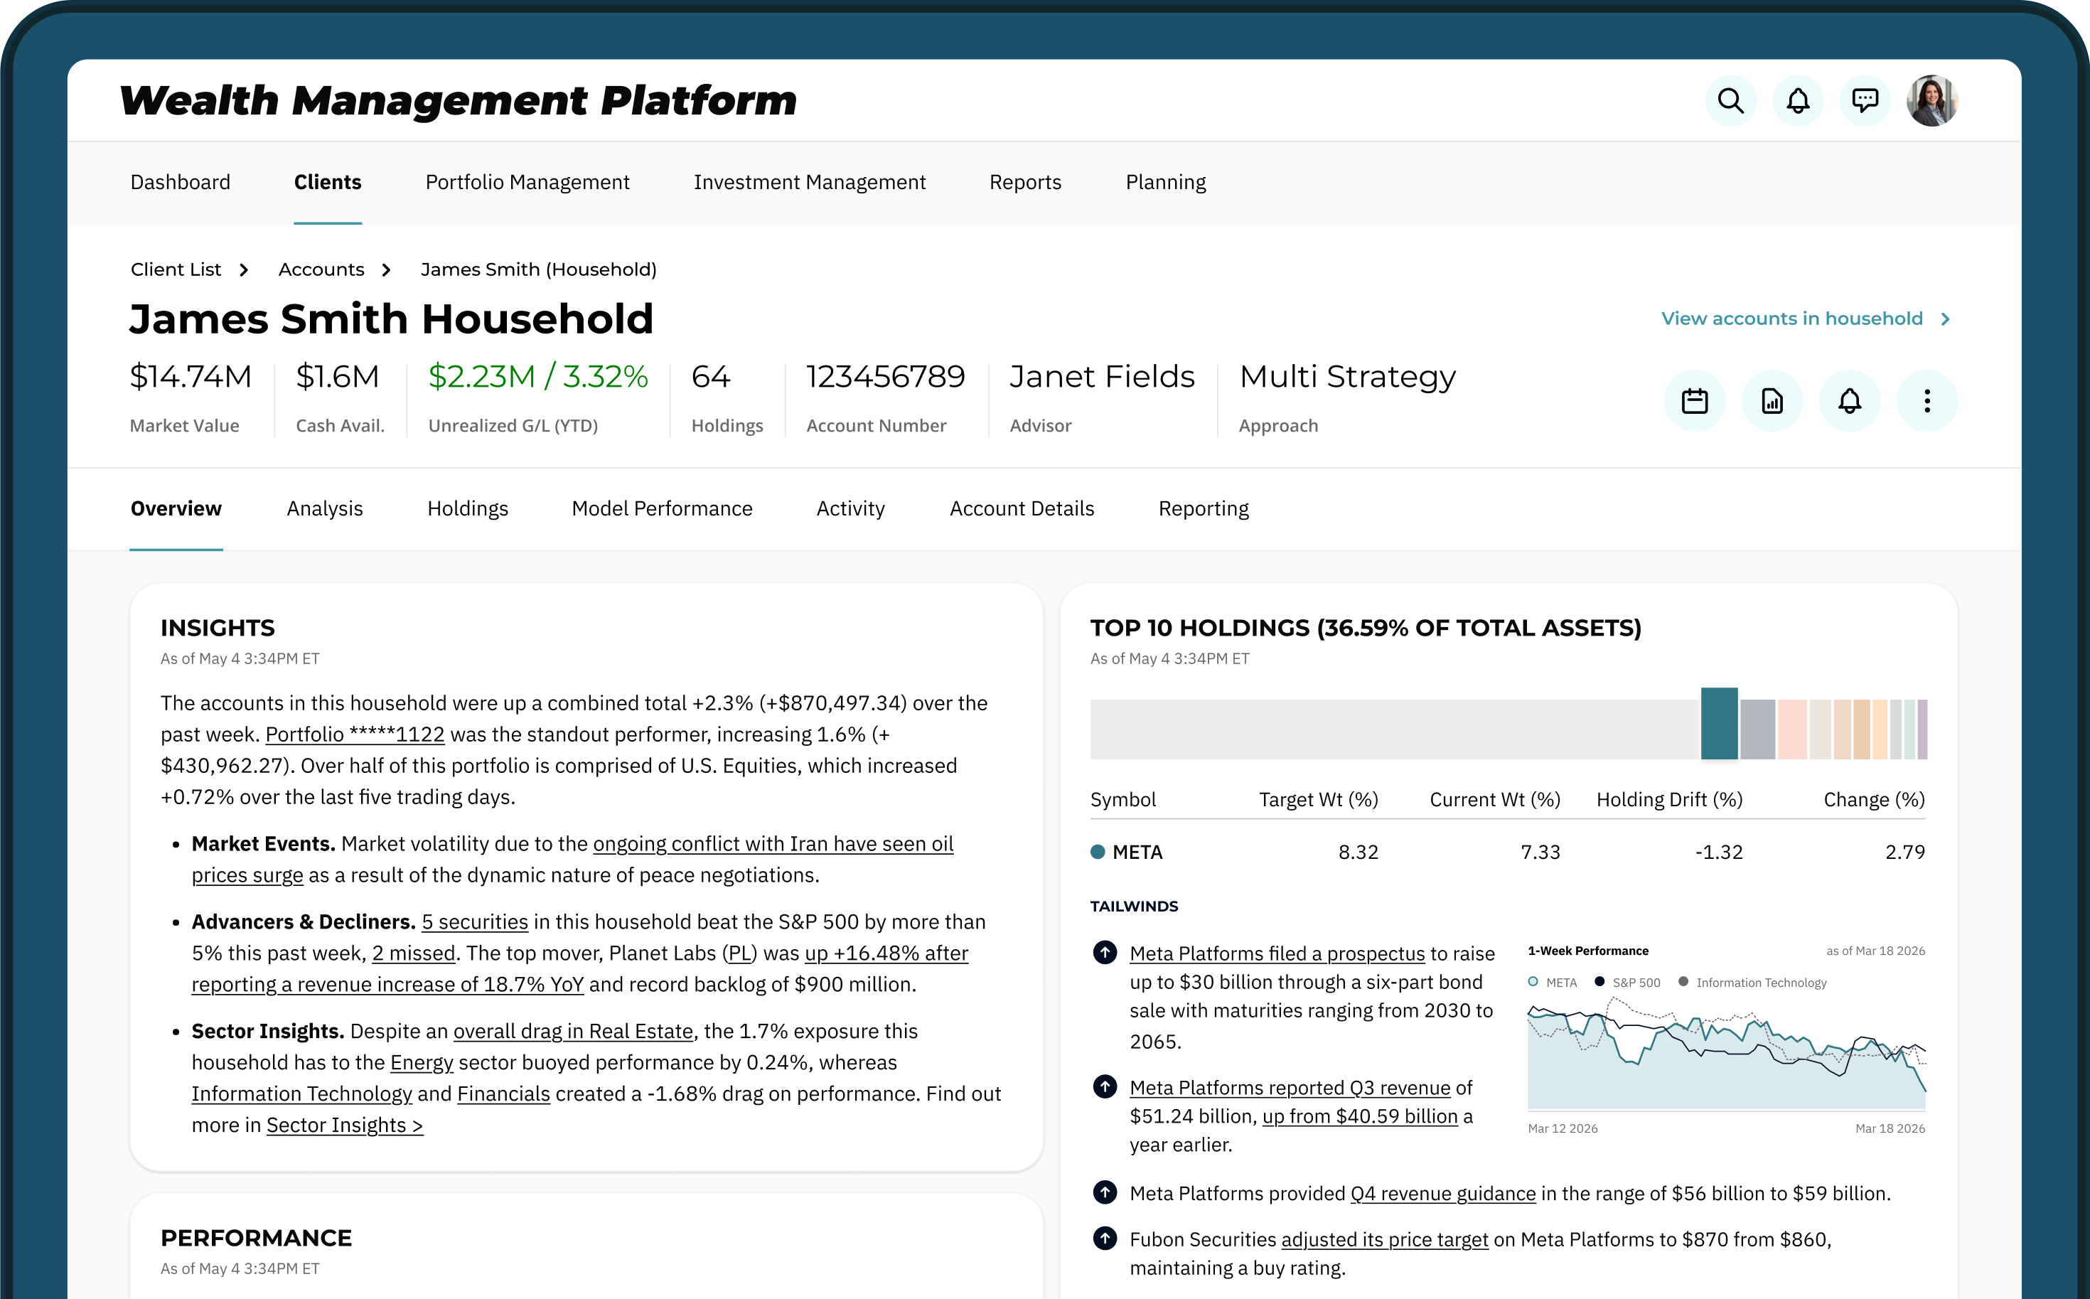This screenshot has width=2090, height=1299.
Task: Open adjusted its price target link
Action: (x=1385, y=1240)
